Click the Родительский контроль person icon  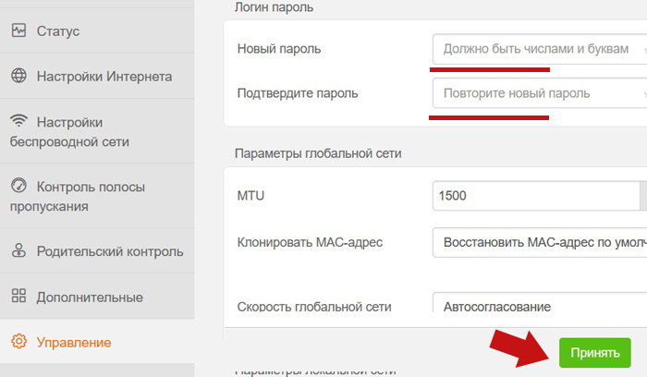(x=18, y=251)
